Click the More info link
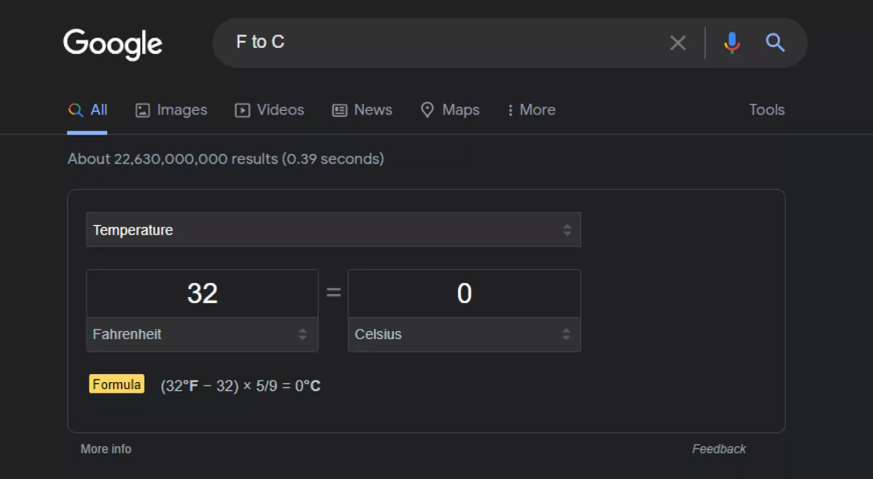This screenshot has width=873, height=479. 106,449
